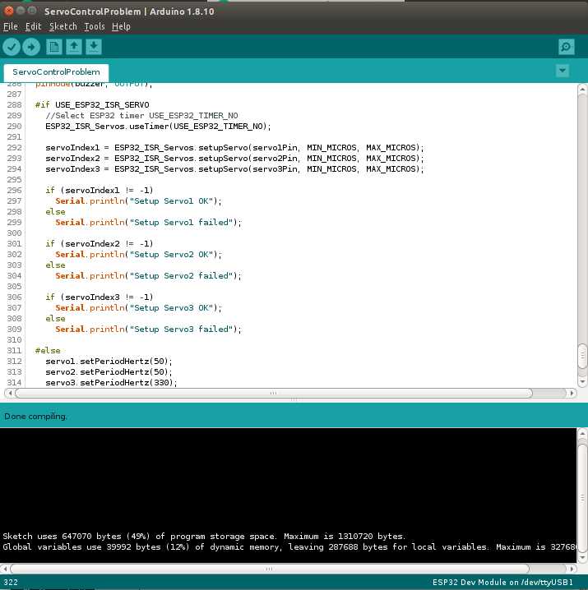The image size is (588, 590).
Task: Click 'Global variables use 39992 bytes' line
Action: 289,547
